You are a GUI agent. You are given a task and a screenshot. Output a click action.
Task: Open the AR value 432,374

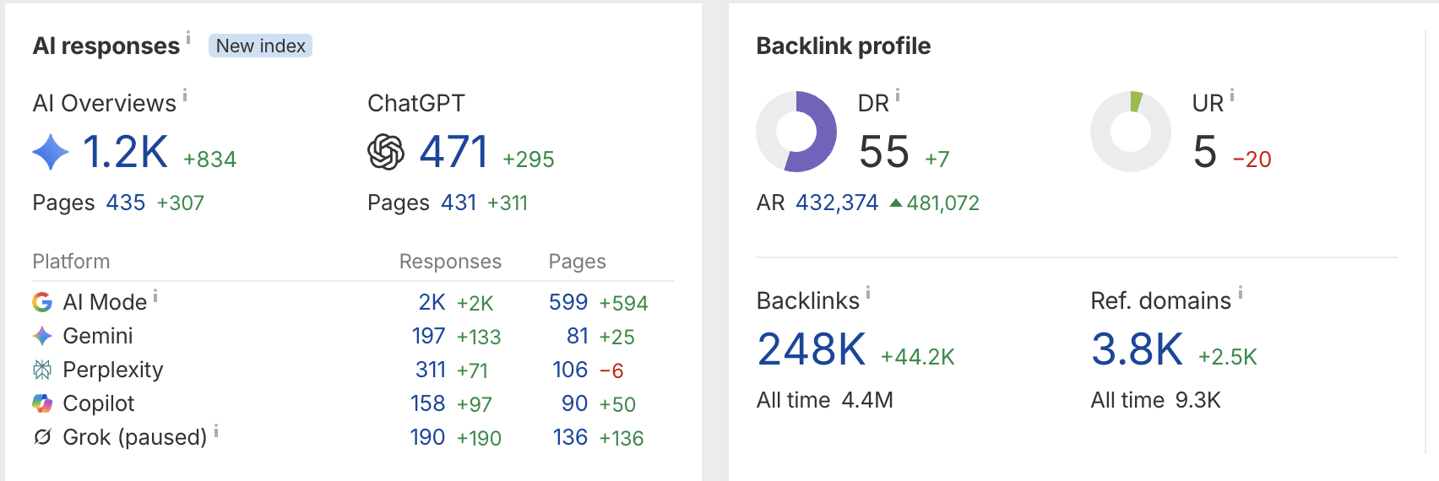[837, 203]
